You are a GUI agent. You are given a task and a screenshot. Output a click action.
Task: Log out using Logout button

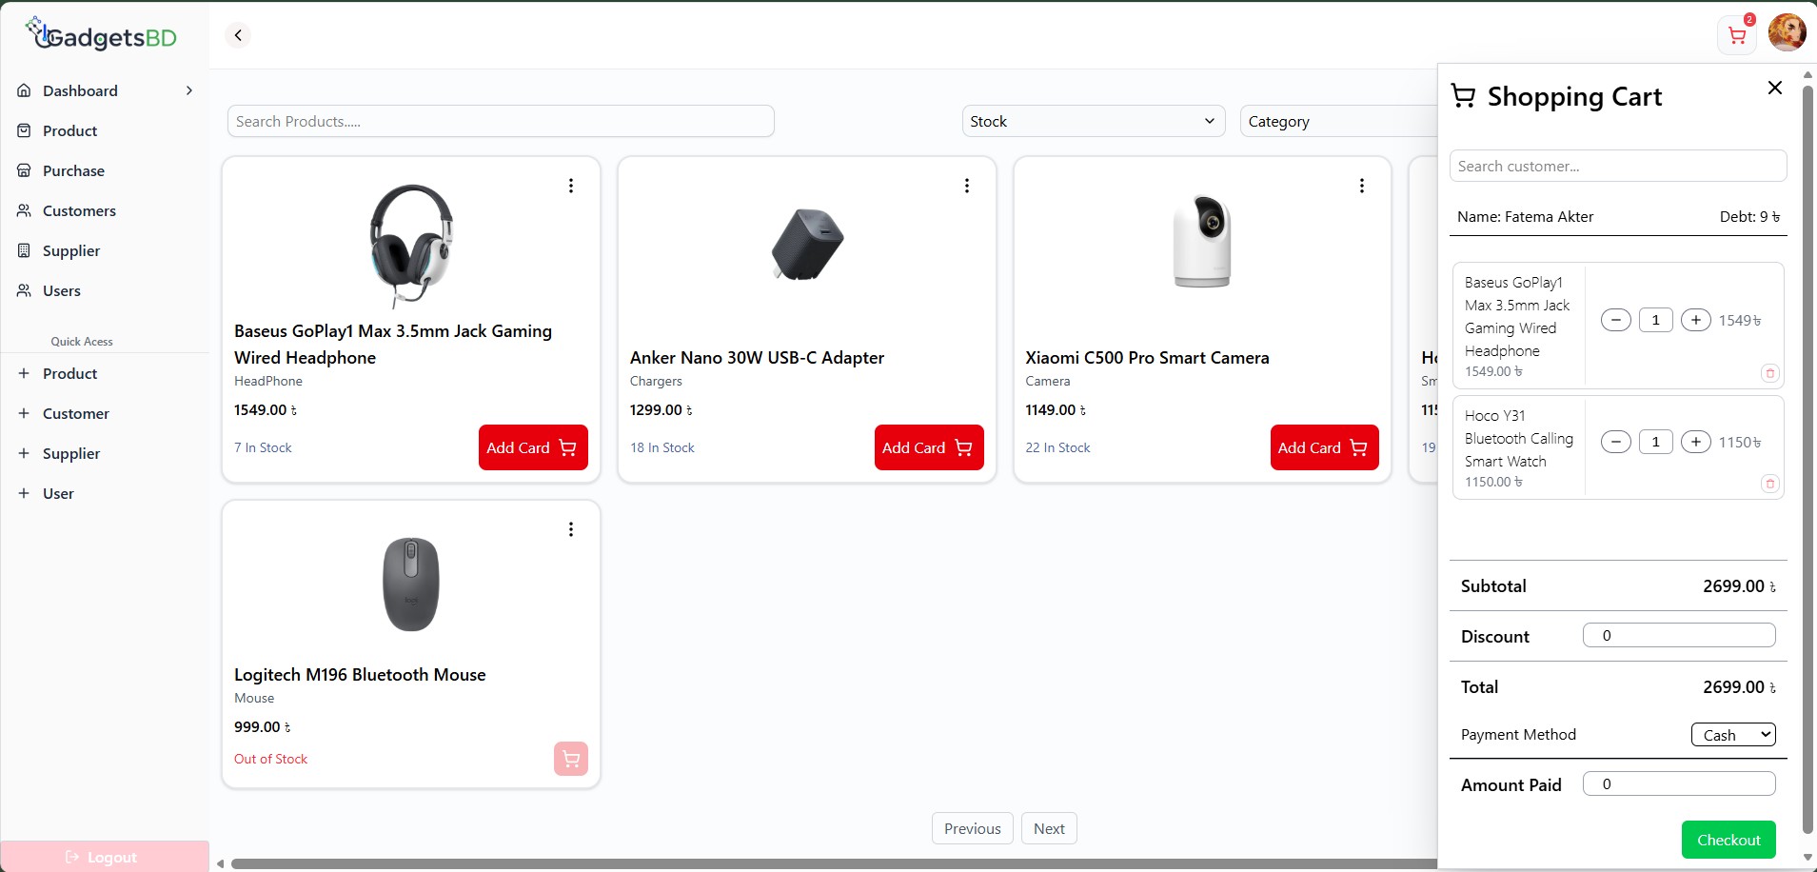point(105,856)
